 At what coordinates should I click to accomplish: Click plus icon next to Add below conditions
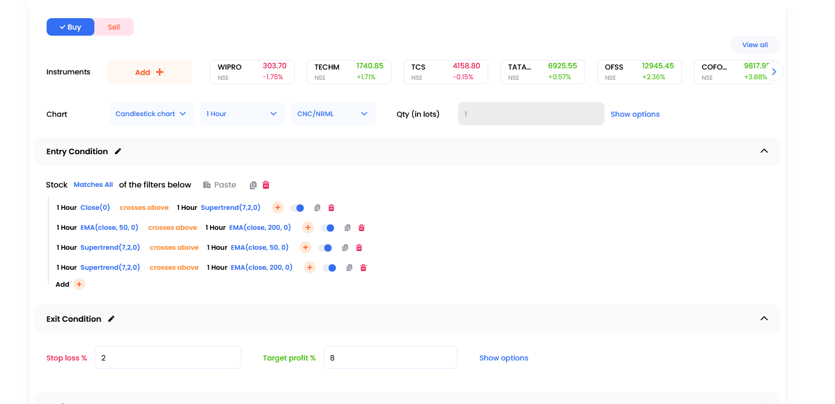tap(79, 284)
